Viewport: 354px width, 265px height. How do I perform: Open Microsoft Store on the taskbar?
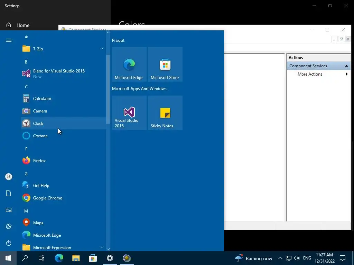(93, 258)
